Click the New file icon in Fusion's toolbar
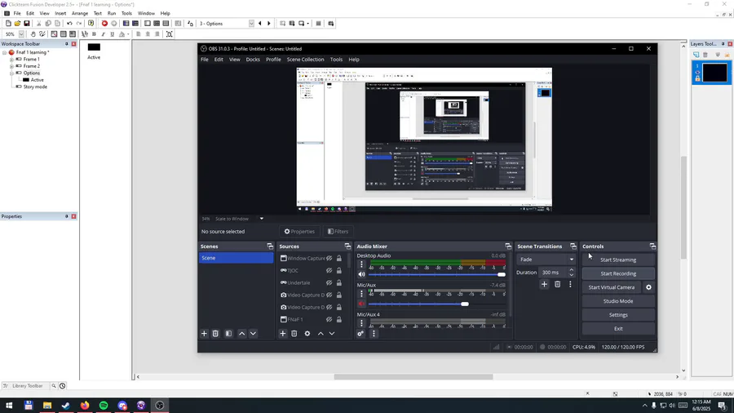The height and width of the screenshot is (413, 734). [8, 24]
